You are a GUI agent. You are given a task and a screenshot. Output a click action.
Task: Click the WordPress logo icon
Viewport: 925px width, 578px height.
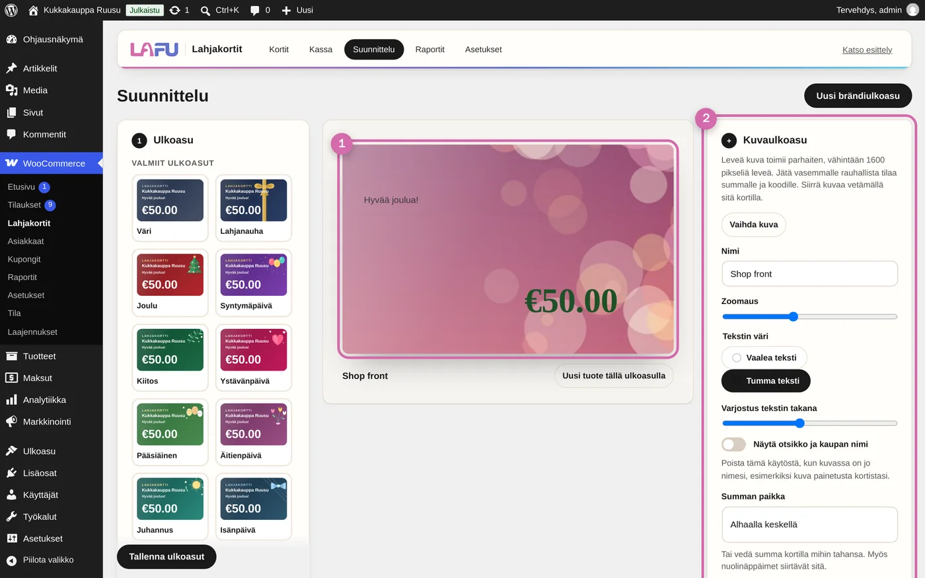coord(11,10)
